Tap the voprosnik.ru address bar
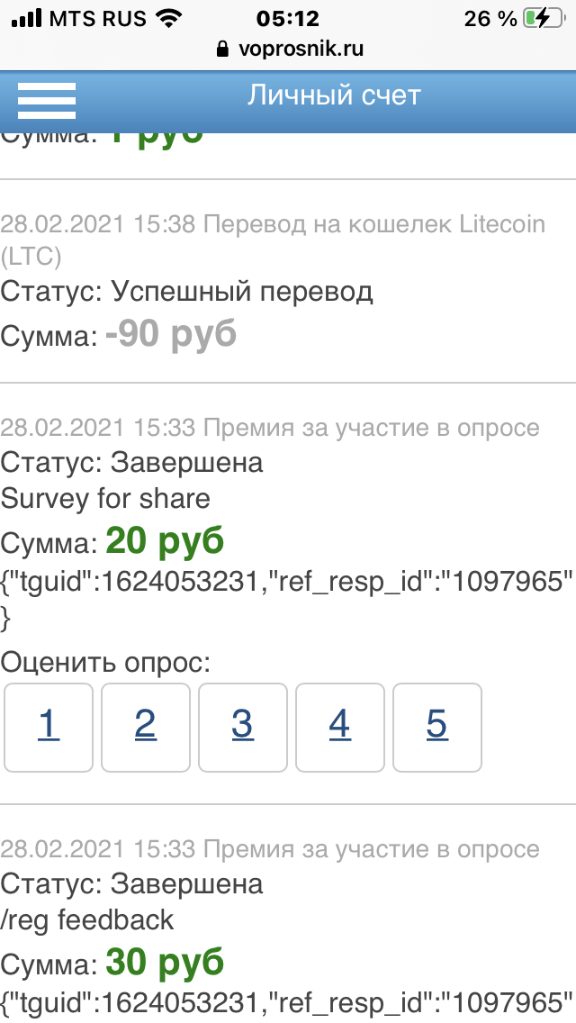 (x=301, y=50)
